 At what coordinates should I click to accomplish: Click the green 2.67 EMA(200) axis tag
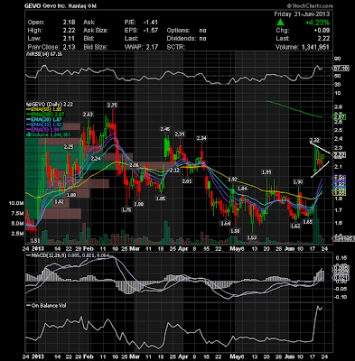tap(340, 116)
